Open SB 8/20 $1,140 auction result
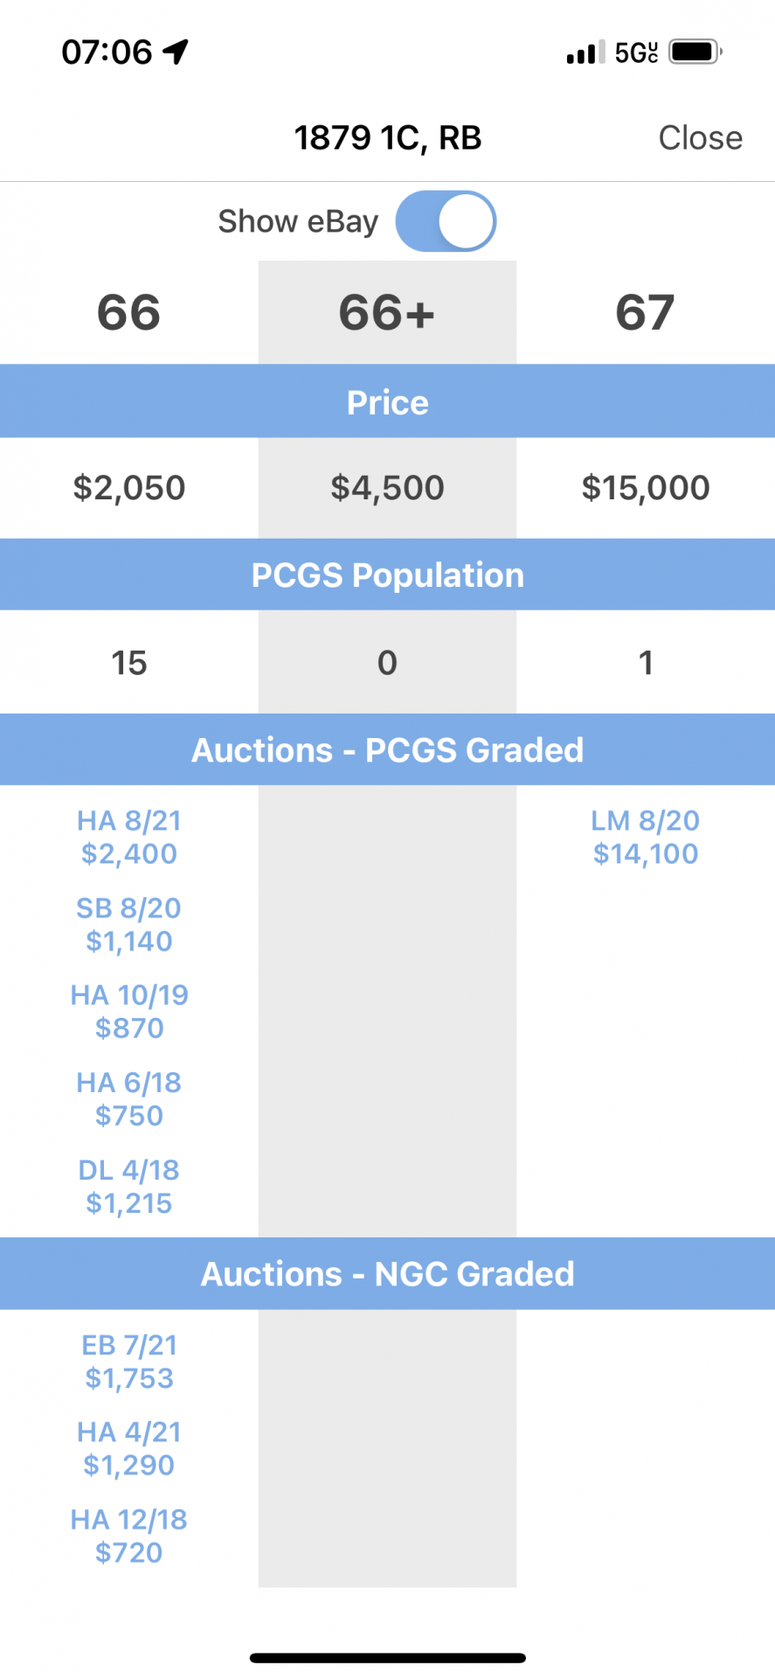The image size is (775, 1679). [x=129, y=924]
